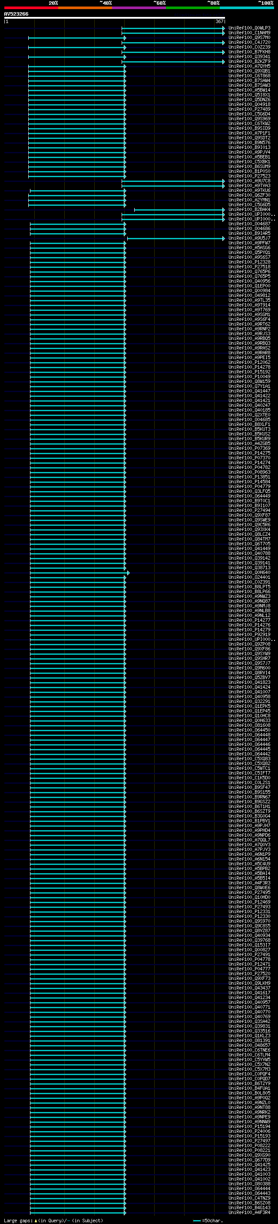Select hit label UniRef100_Q41007

pos(249,692)
